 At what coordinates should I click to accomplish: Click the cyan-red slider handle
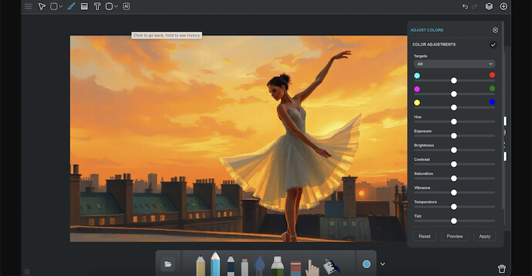[x=454, y=80]
